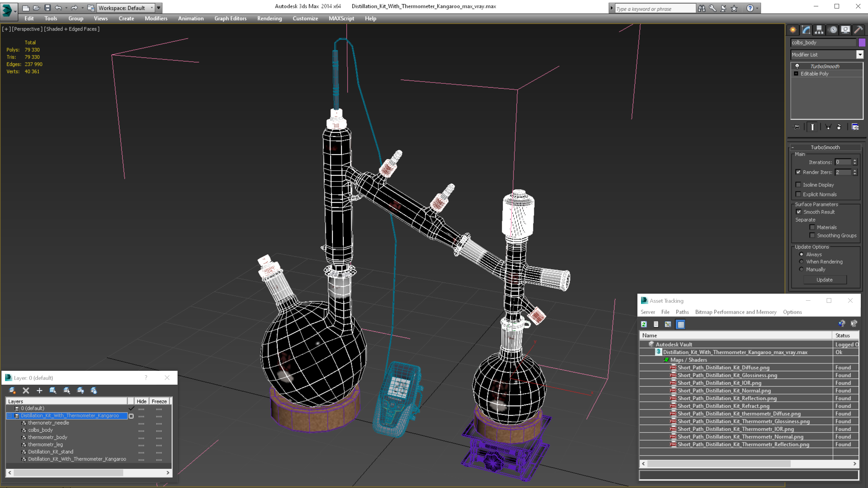The width and height of the screenshot is (868, 488).
Task: Collapse Distillation_Kit_With_Thermometer_Kangaroo layer
Action: (x=9, y=416)
